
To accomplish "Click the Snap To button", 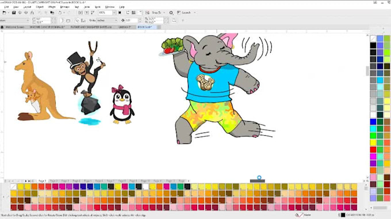I will 156,13.
